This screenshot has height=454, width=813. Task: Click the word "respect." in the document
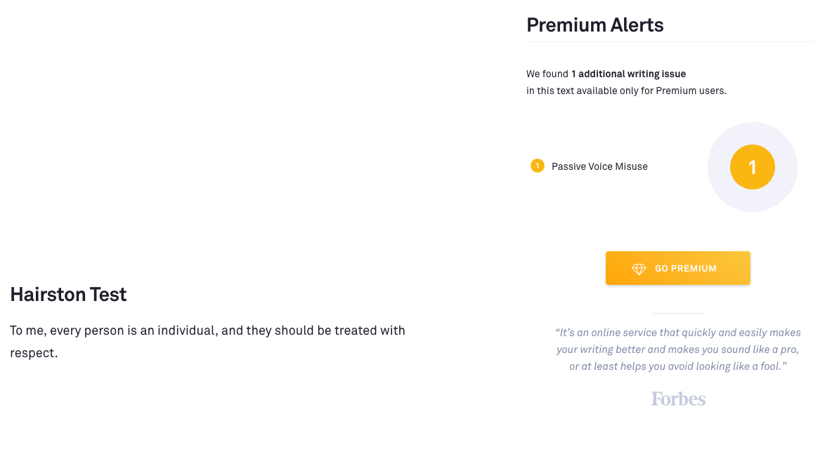pos(34,353)
